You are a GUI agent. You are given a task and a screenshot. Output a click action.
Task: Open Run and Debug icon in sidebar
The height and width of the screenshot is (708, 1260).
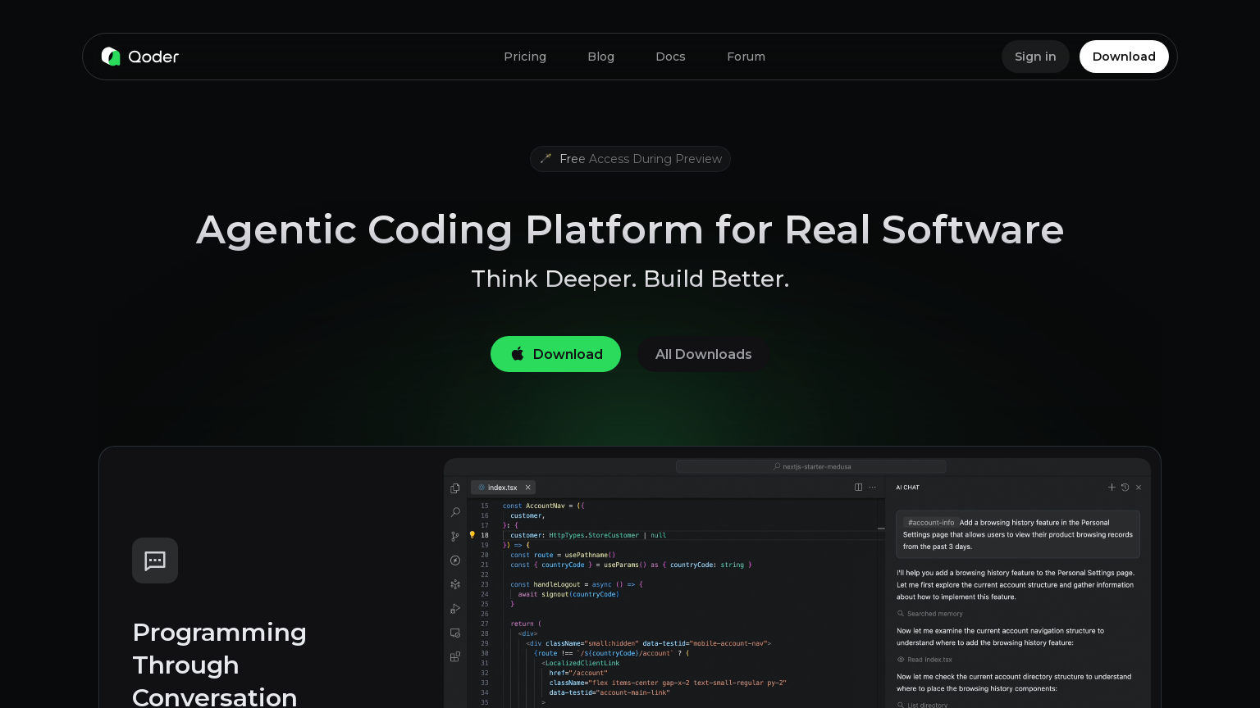(x=455, y=609)
